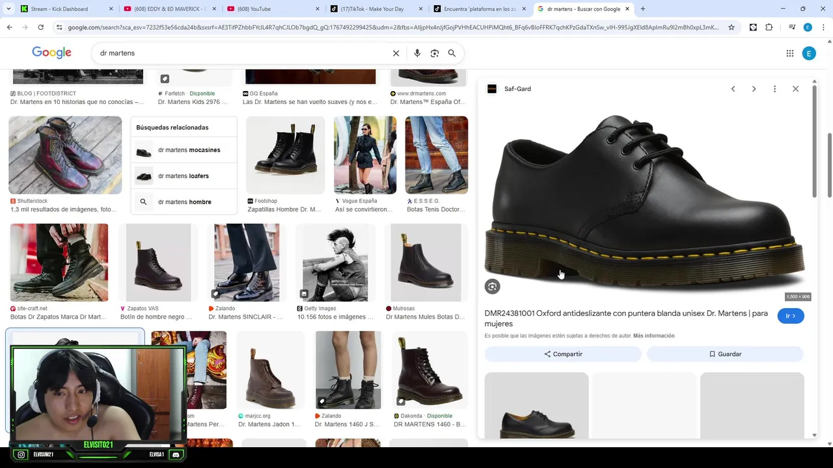This screenshot has width=833, height=468.
Task: Switch to the Stream - Kick Dashboard tab
Action: point(59,8)
